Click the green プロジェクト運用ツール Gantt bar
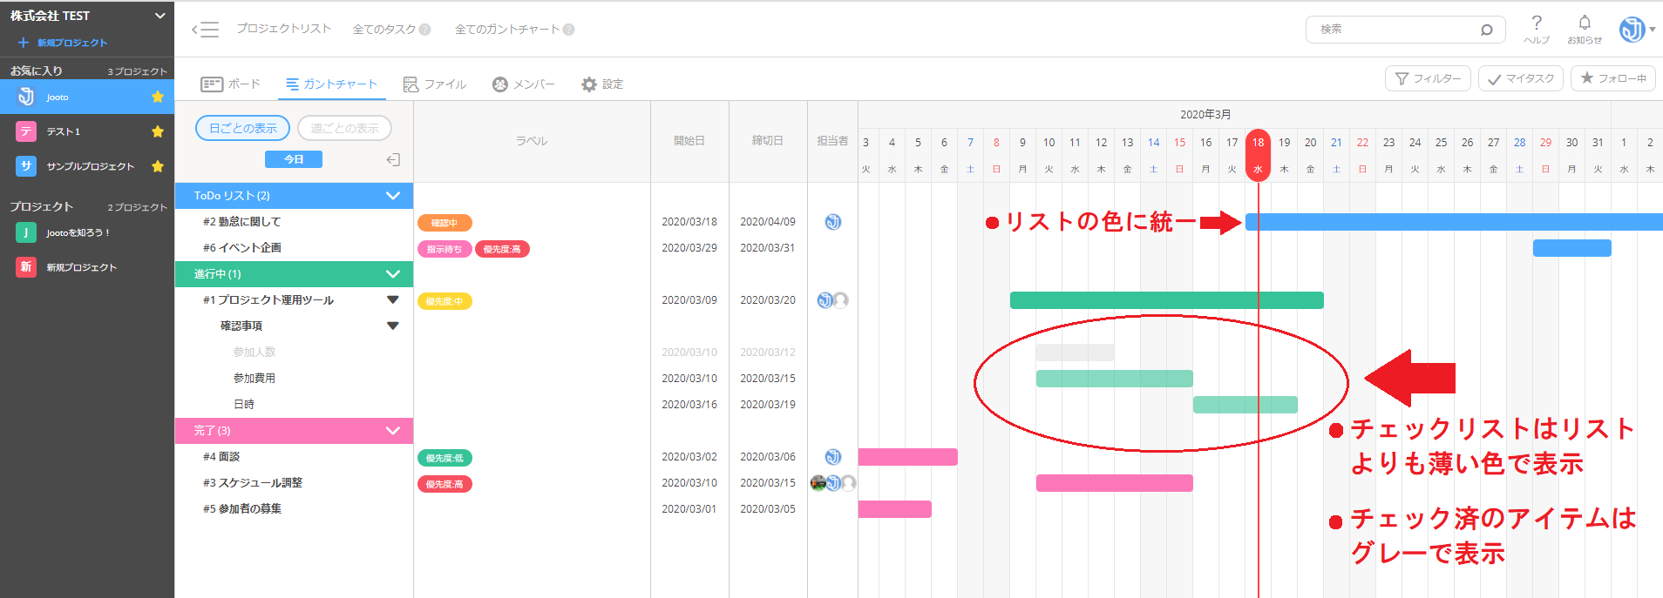1663x598 pixels. (x=1166, y=300)
